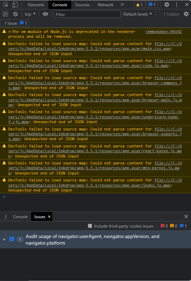Toggle the live expression eye icon
The height and width of the screenshot is (281, 191).
pos(45,14)
